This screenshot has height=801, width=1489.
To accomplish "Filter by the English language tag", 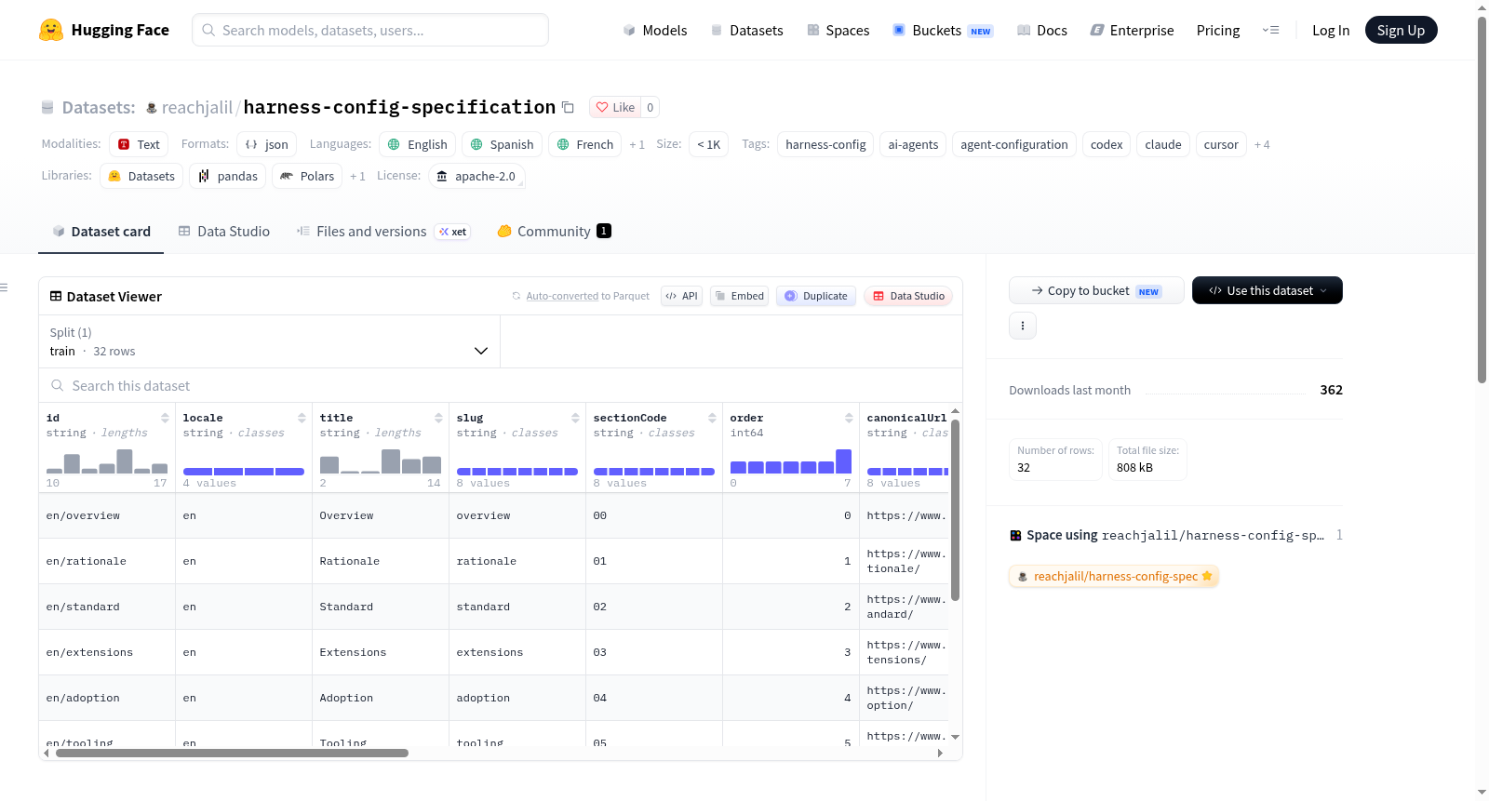I will coord(418,144).
